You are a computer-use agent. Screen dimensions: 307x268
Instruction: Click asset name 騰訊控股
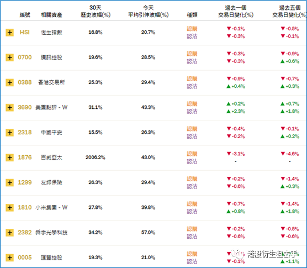[51, 57]
